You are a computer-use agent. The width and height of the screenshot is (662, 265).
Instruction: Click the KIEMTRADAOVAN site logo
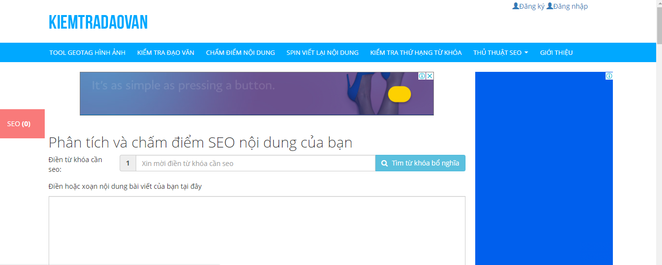tap(98, 22)
